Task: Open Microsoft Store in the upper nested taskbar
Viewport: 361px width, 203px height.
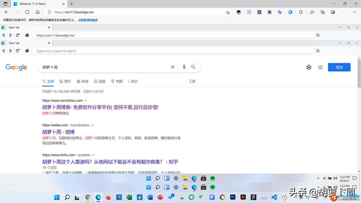Action: coord(203,178)
